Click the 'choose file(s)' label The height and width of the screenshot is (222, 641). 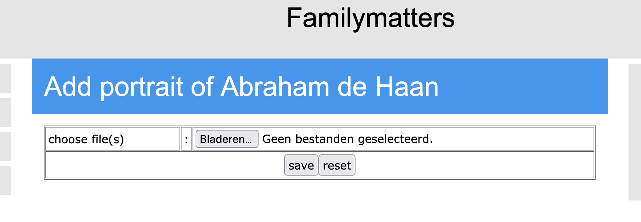pyautogui.click(x=86, y=139)
